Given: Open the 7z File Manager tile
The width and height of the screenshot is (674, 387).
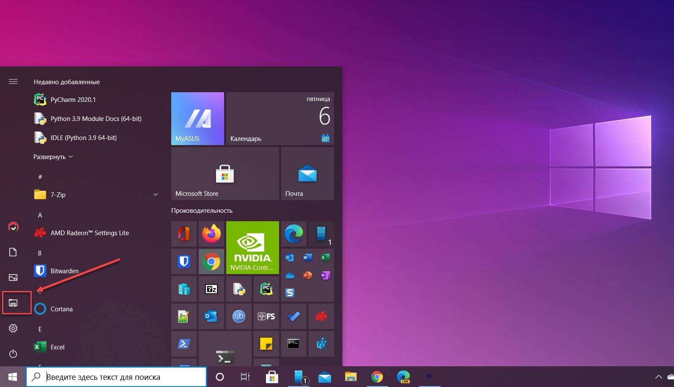Looking at the screenshot, I should (x=211, y=289).
